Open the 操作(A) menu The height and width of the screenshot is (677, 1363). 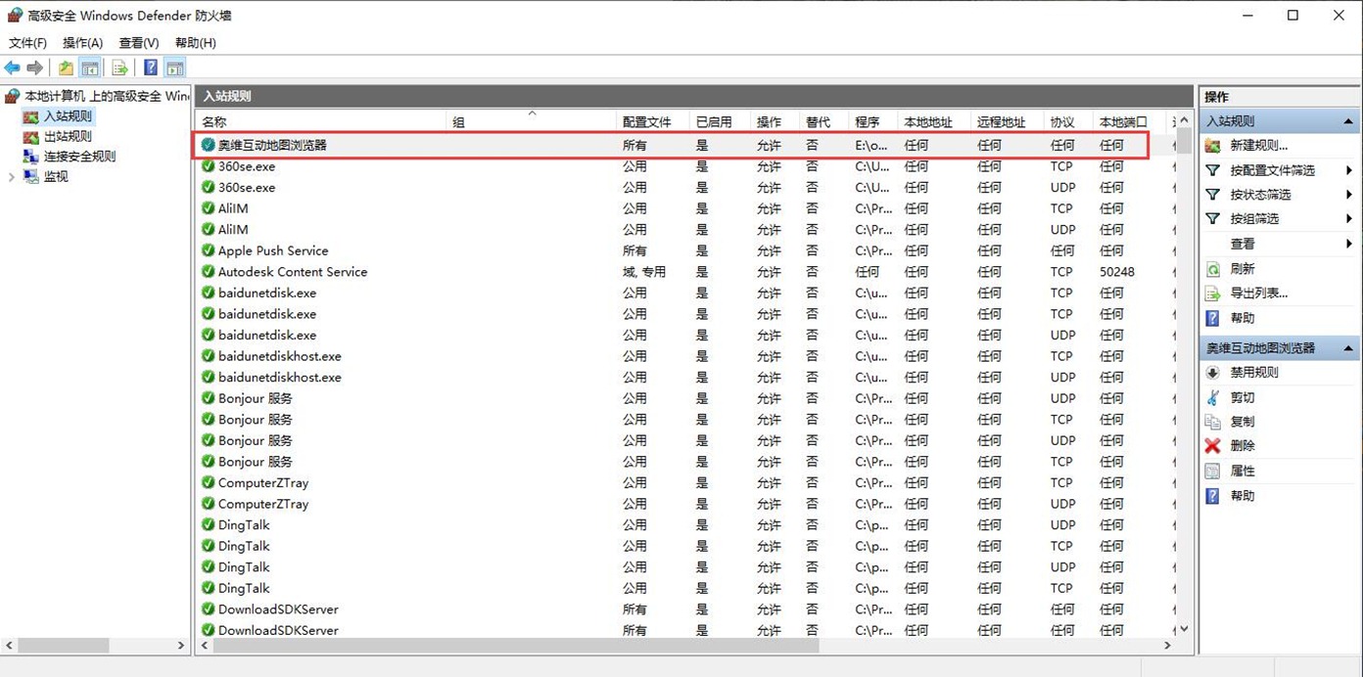(82, 43)
